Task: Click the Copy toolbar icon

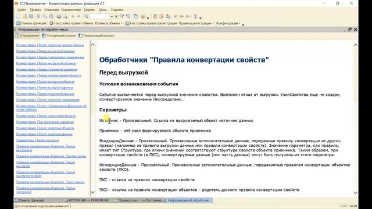Action: 45,16
